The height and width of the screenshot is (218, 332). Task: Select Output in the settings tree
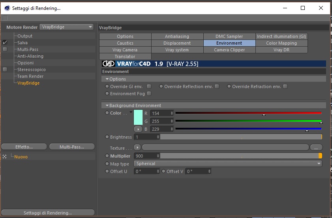pyautogui.click(x=25, y=36)
